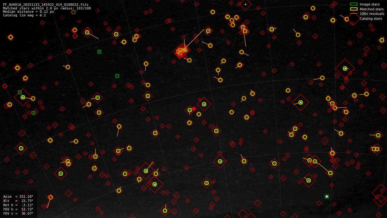
Task: Click the Azim = 351.26° readout
Action: click(x=18, y=196)
